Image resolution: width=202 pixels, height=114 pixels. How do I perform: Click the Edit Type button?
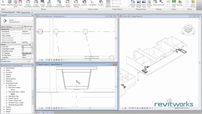point(28,27)
